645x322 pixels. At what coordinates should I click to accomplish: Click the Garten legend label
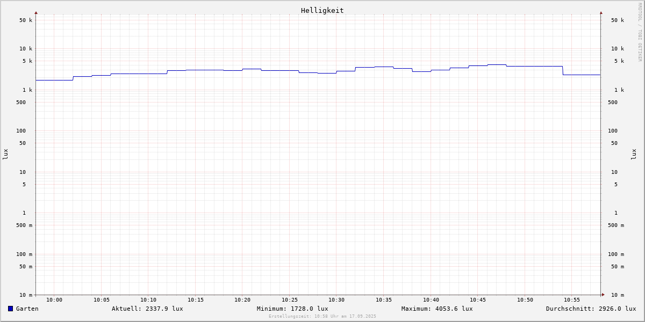tap(27, 309)
